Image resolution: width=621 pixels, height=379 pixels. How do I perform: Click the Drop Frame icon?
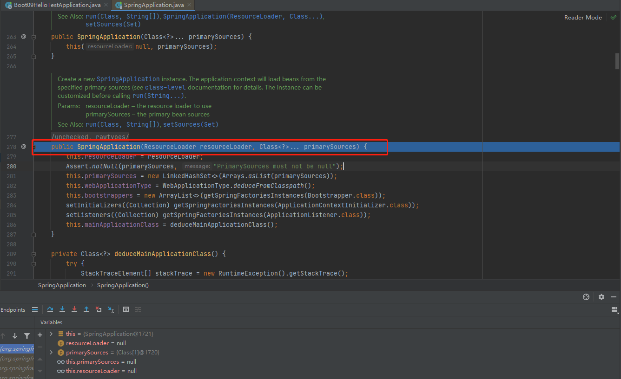tap(99, 309)
